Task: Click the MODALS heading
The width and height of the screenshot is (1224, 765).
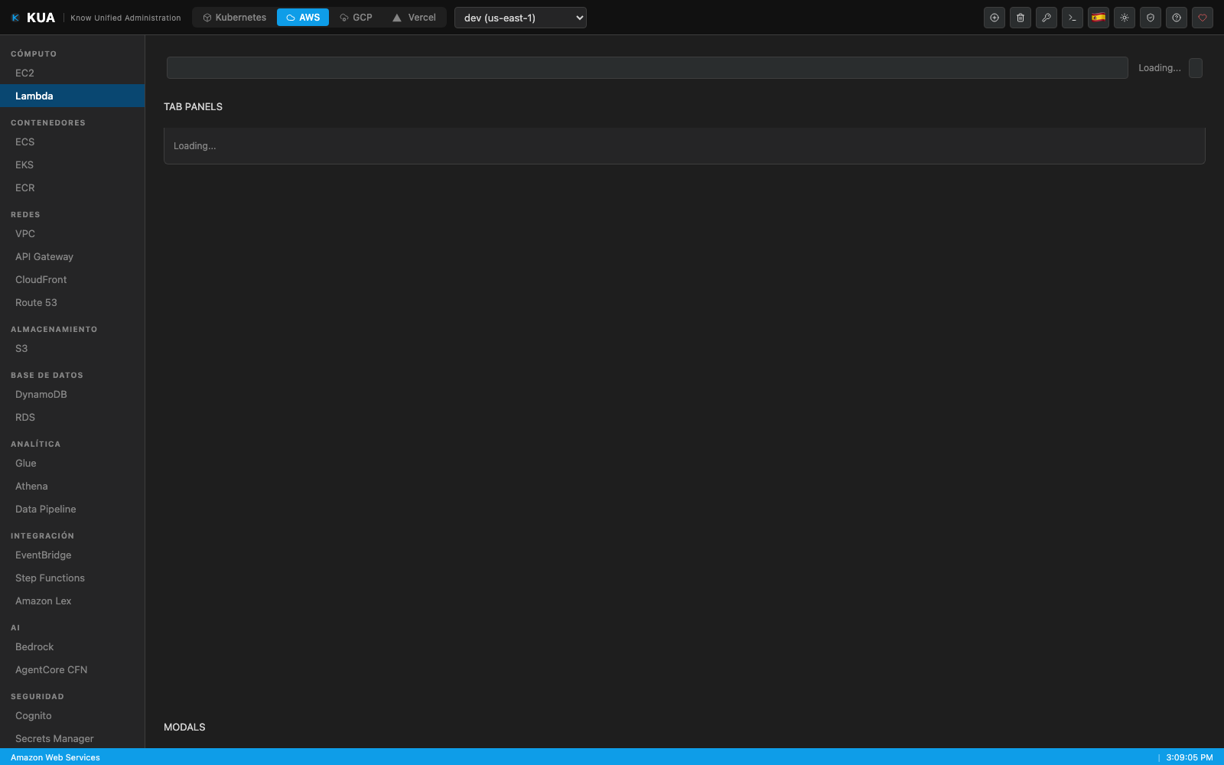Action: [184, 728]
